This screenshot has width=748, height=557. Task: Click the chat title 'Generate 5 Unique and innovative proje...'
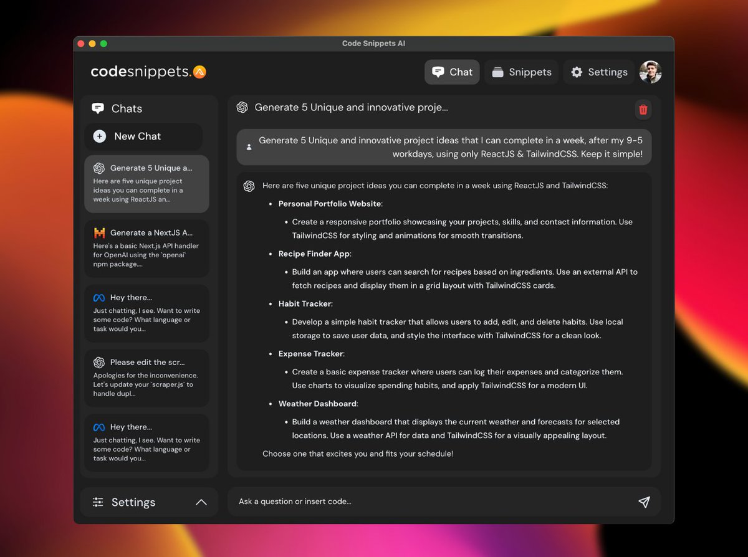[x=351, y=107]
